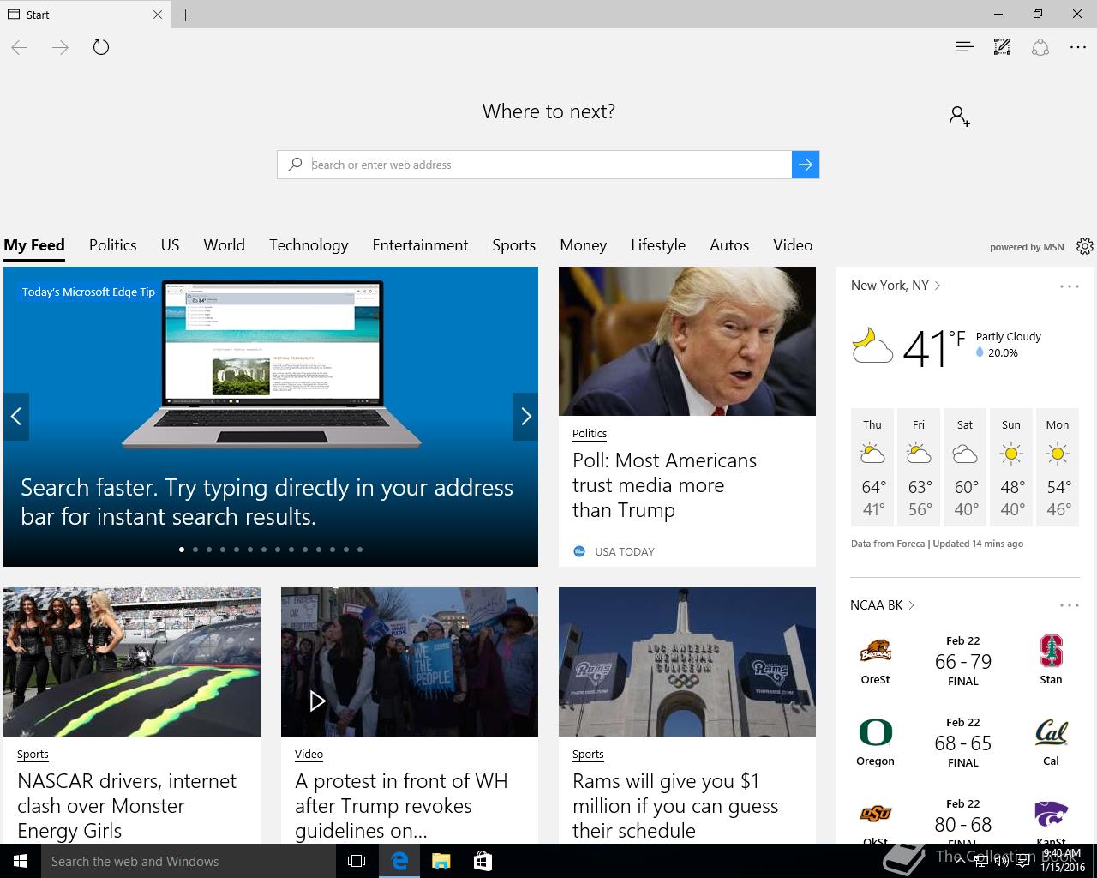Switch to the World tab
The width and height of the screenshot is (1097, 878).
225,245
